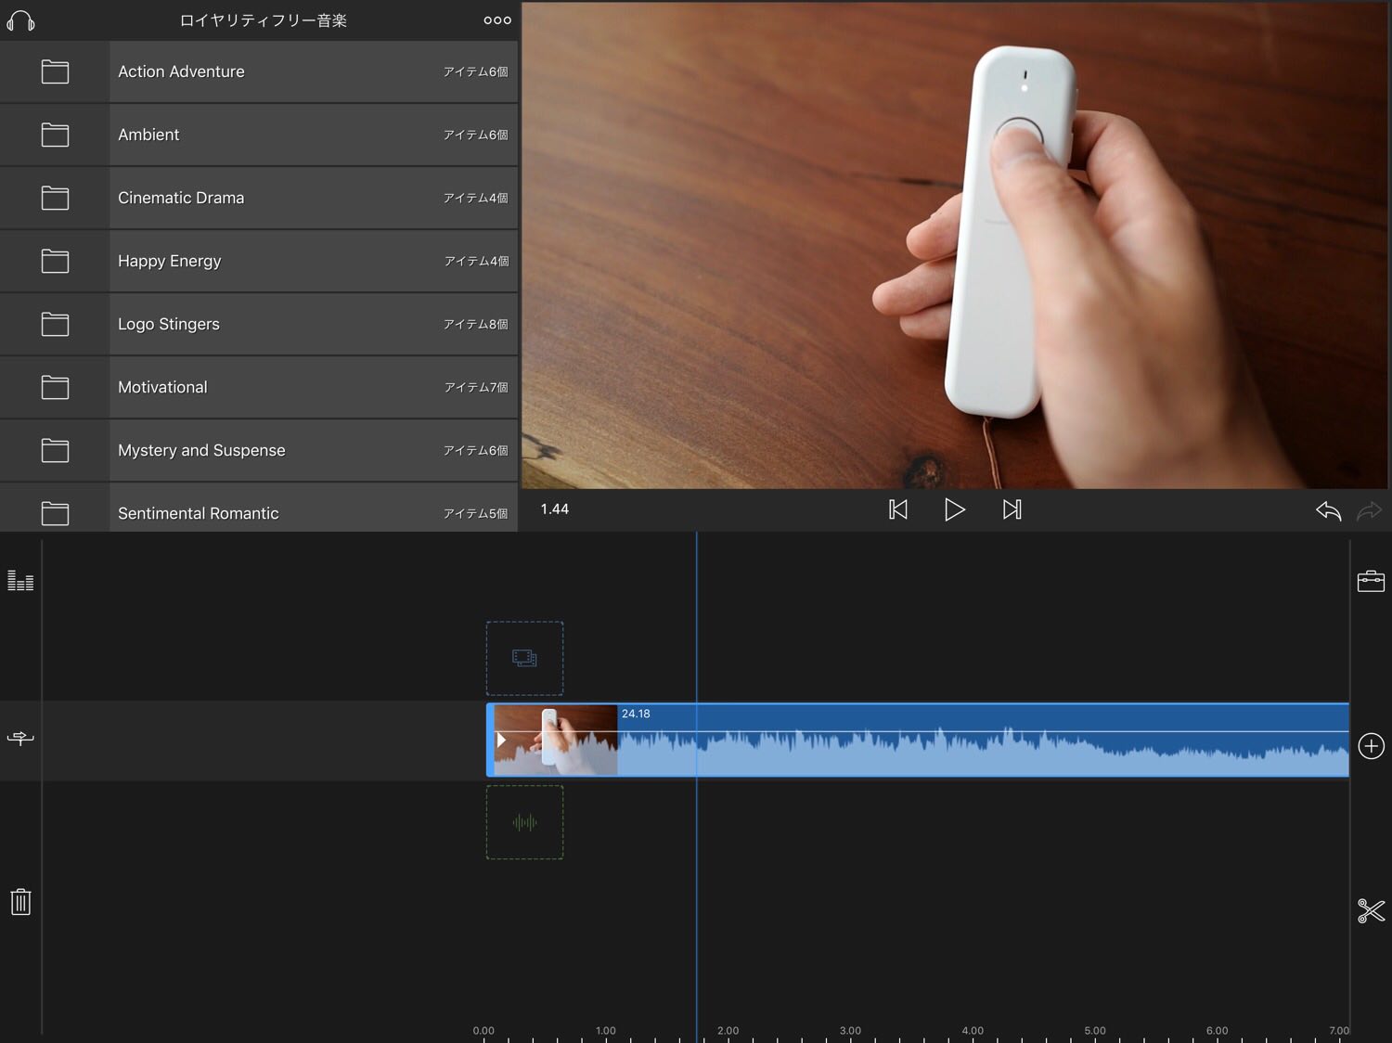This screenshot has width=1392, height=1043.
Task: Click the undo arrow
Action: (1328, 510)
